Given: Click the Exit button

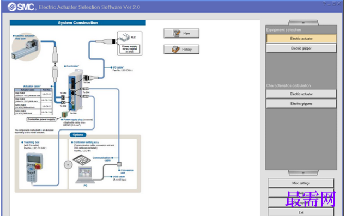Looking at the screenshot, I should coord(301,212).
